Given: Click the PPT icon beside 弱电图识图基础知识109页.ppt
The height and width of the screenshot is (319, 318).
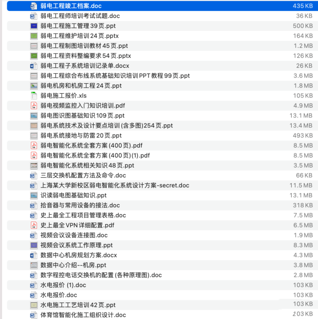Looking at the screenshot, I should 33,116.
